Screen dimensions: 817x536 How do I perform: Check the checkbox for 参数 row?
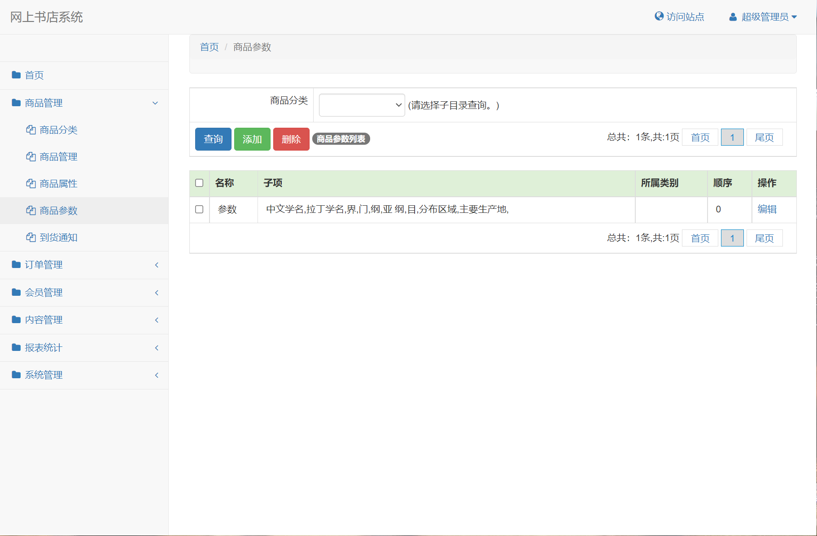[200, 209]
